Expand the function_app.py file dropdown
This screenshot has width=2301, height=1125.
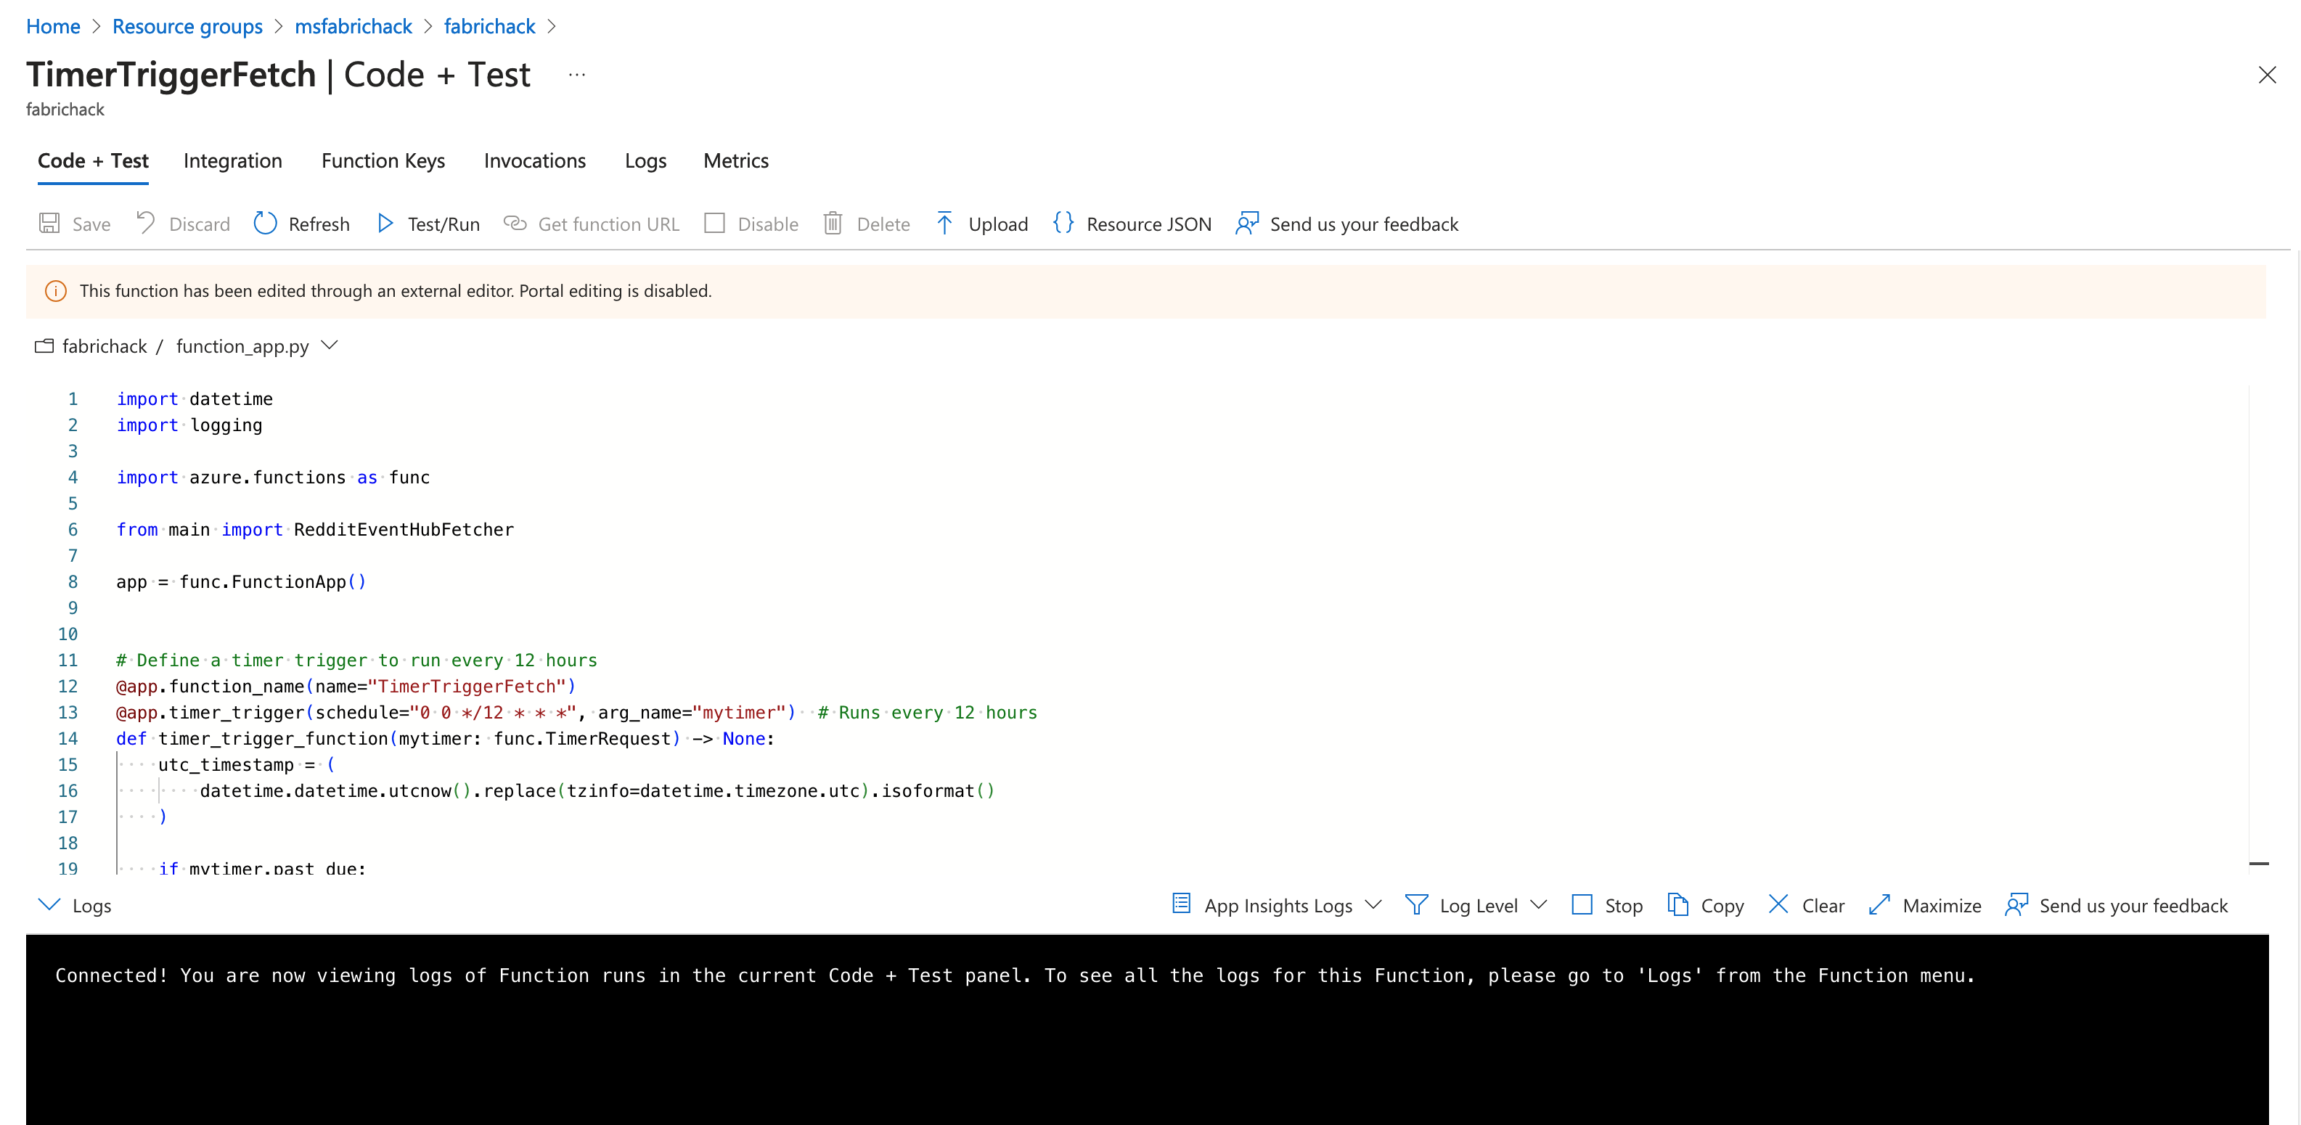point(330,345)
